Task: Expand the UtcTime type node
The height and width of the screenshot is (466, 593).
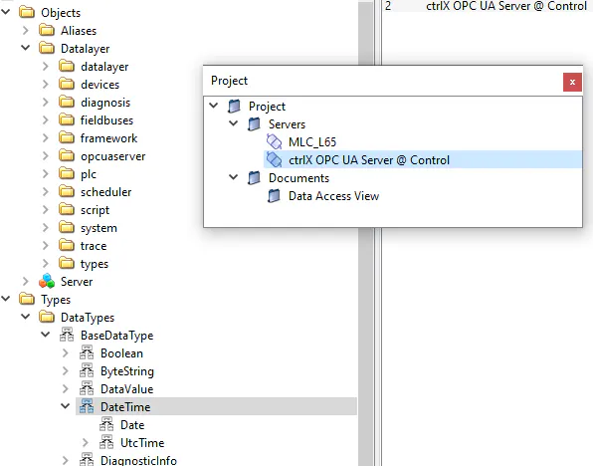Action: (86, 442)
